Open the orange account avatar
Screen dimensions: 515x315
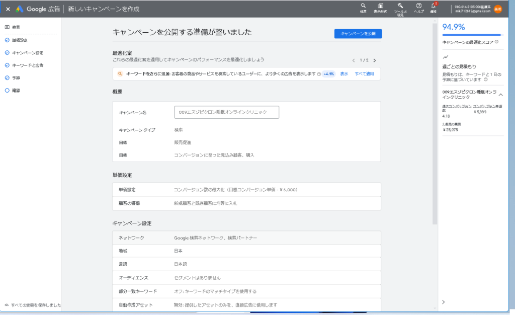498,9
